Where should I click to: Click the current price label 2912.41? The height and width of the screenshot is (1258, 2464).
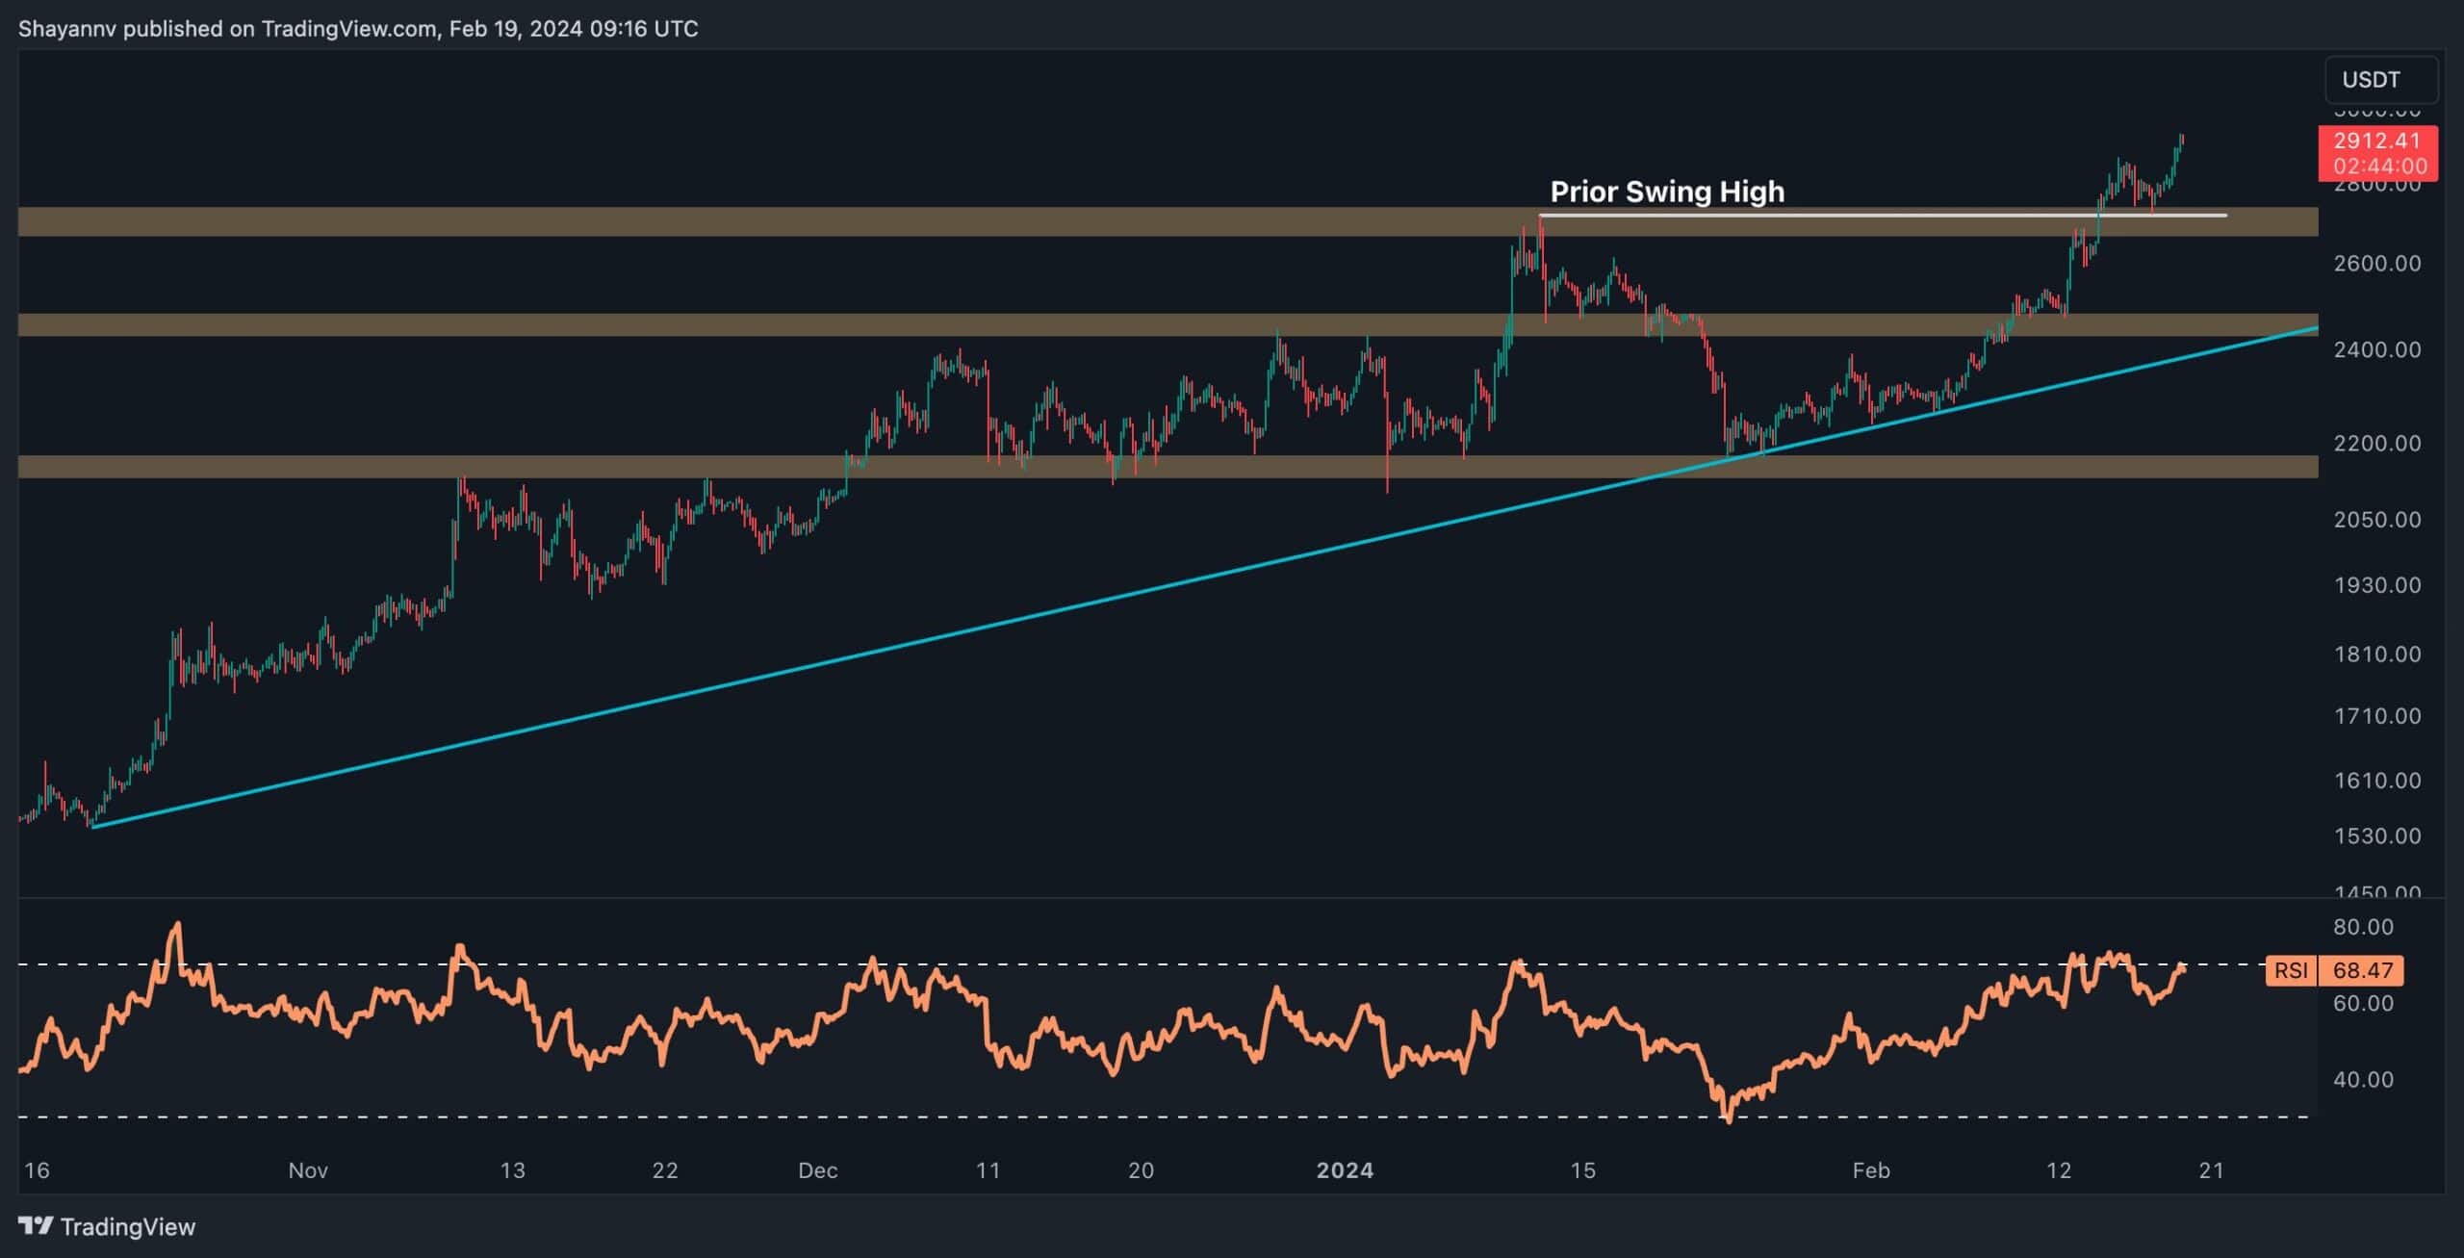point(2378,141)
